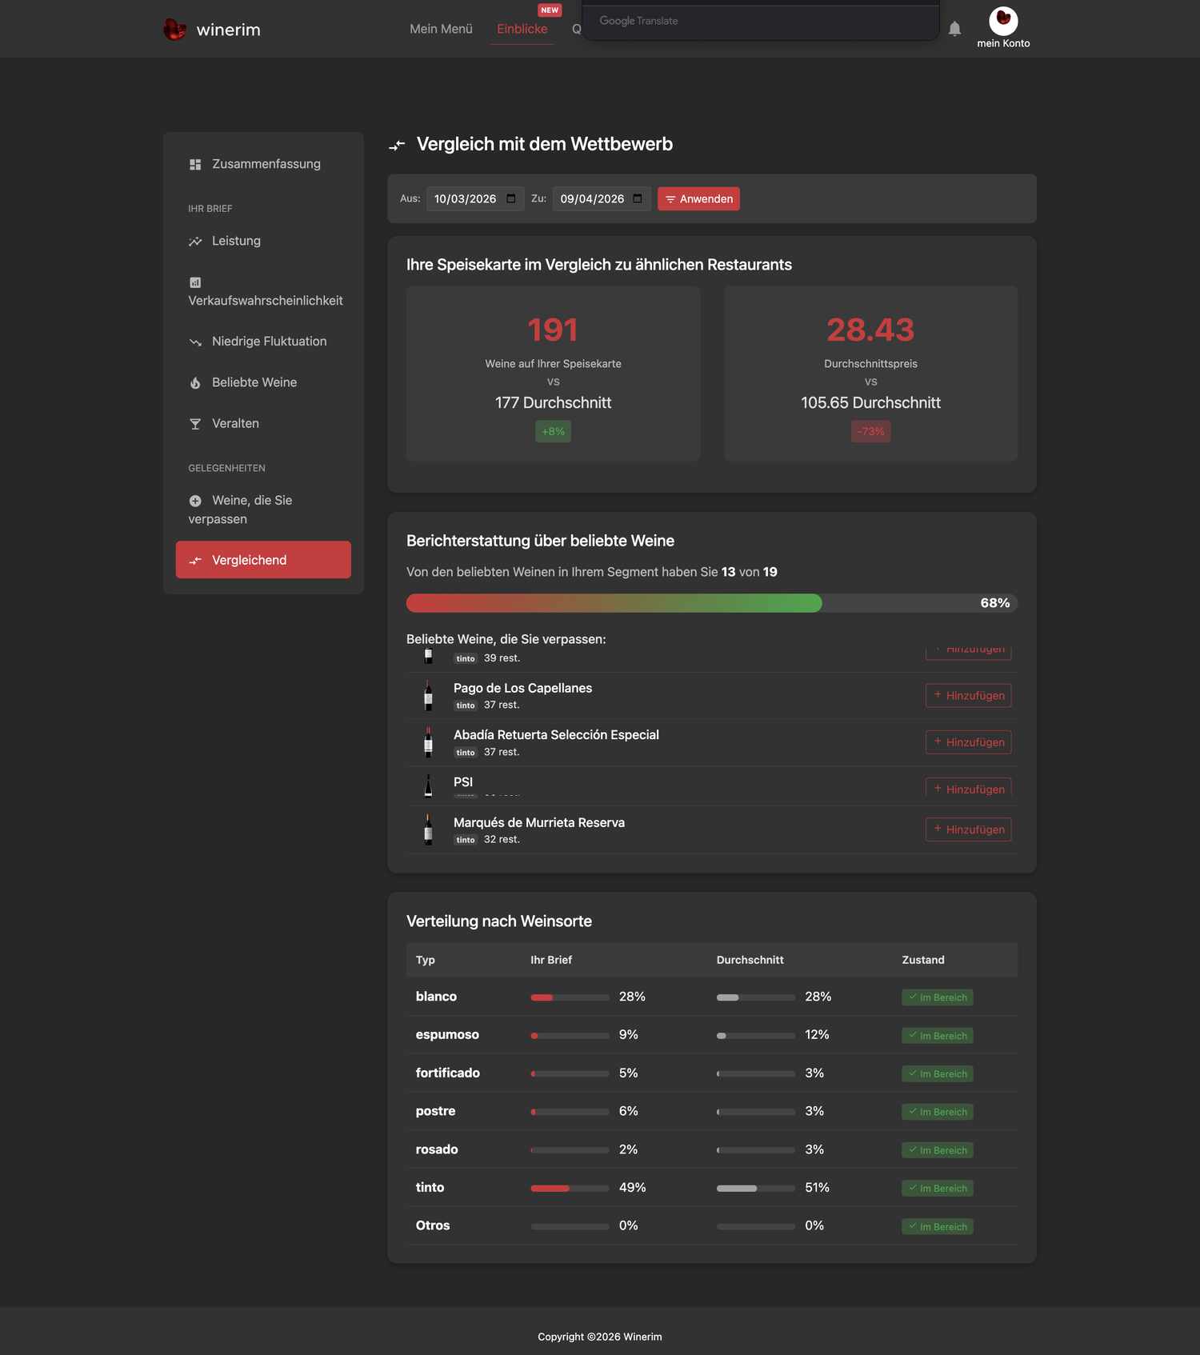Open the notifications bell
The width and height of the screenshot is (1200, 1355).
click(x=954, y=29)
